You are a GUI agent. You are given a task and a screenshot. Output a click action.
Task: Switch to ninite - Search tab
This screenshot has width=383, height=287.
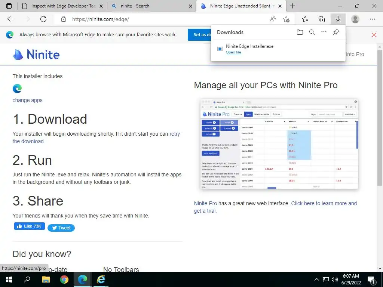152,6
